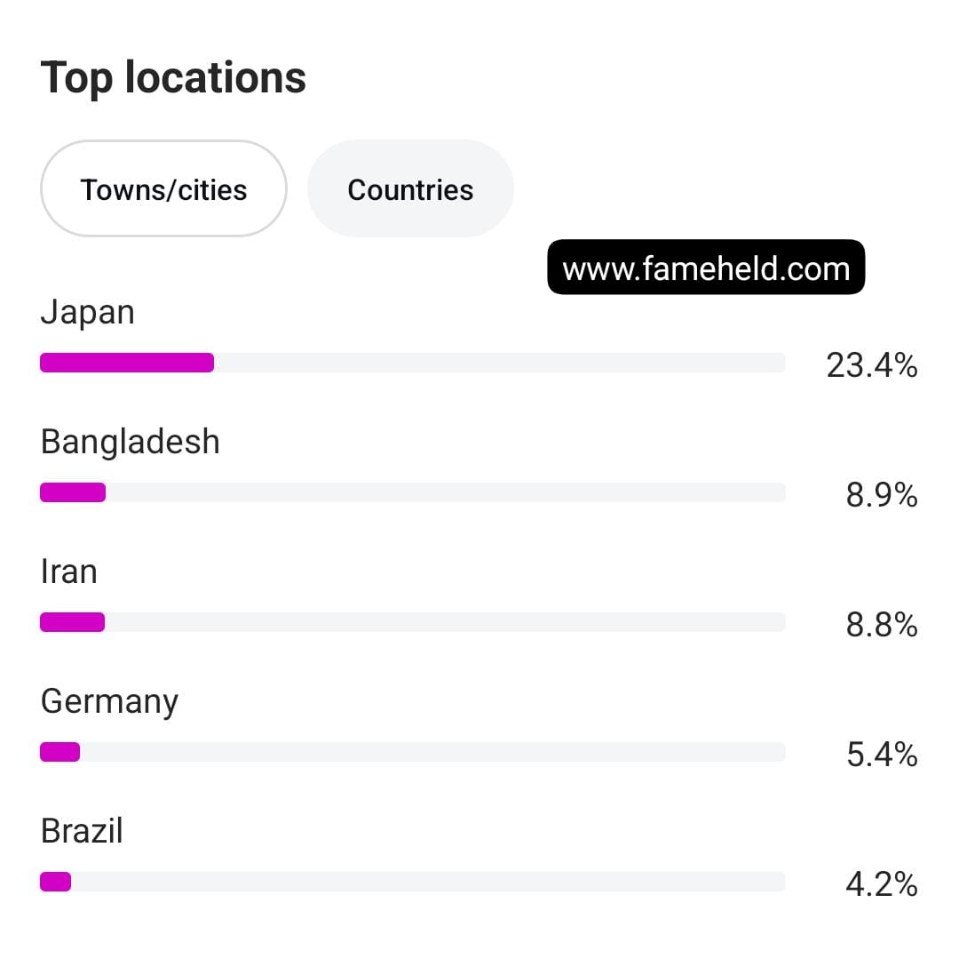Viewport: 959px width, 967px height.
Task: Select the Countries tab
Action: point(410,188)
